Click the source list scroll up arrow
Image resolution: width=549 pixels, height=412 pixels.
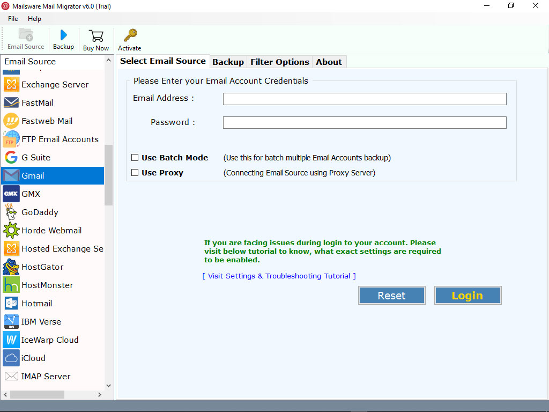[108, 60]
